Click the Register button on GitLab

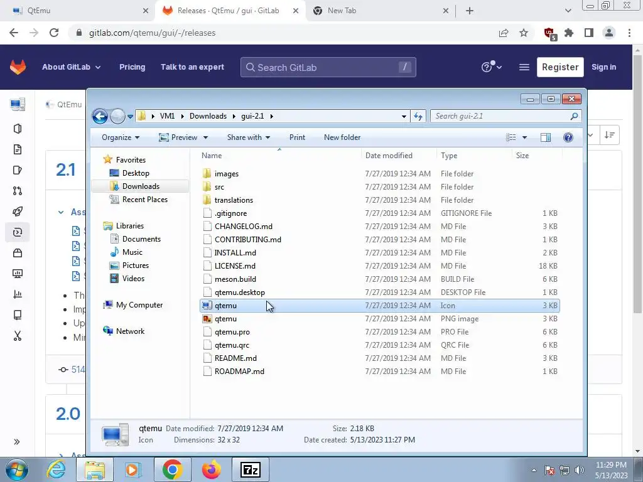560,67
